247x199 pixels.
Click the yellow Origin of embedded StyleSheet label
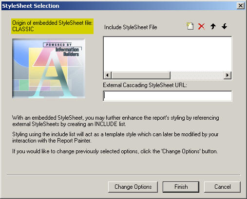coord(52,26)
